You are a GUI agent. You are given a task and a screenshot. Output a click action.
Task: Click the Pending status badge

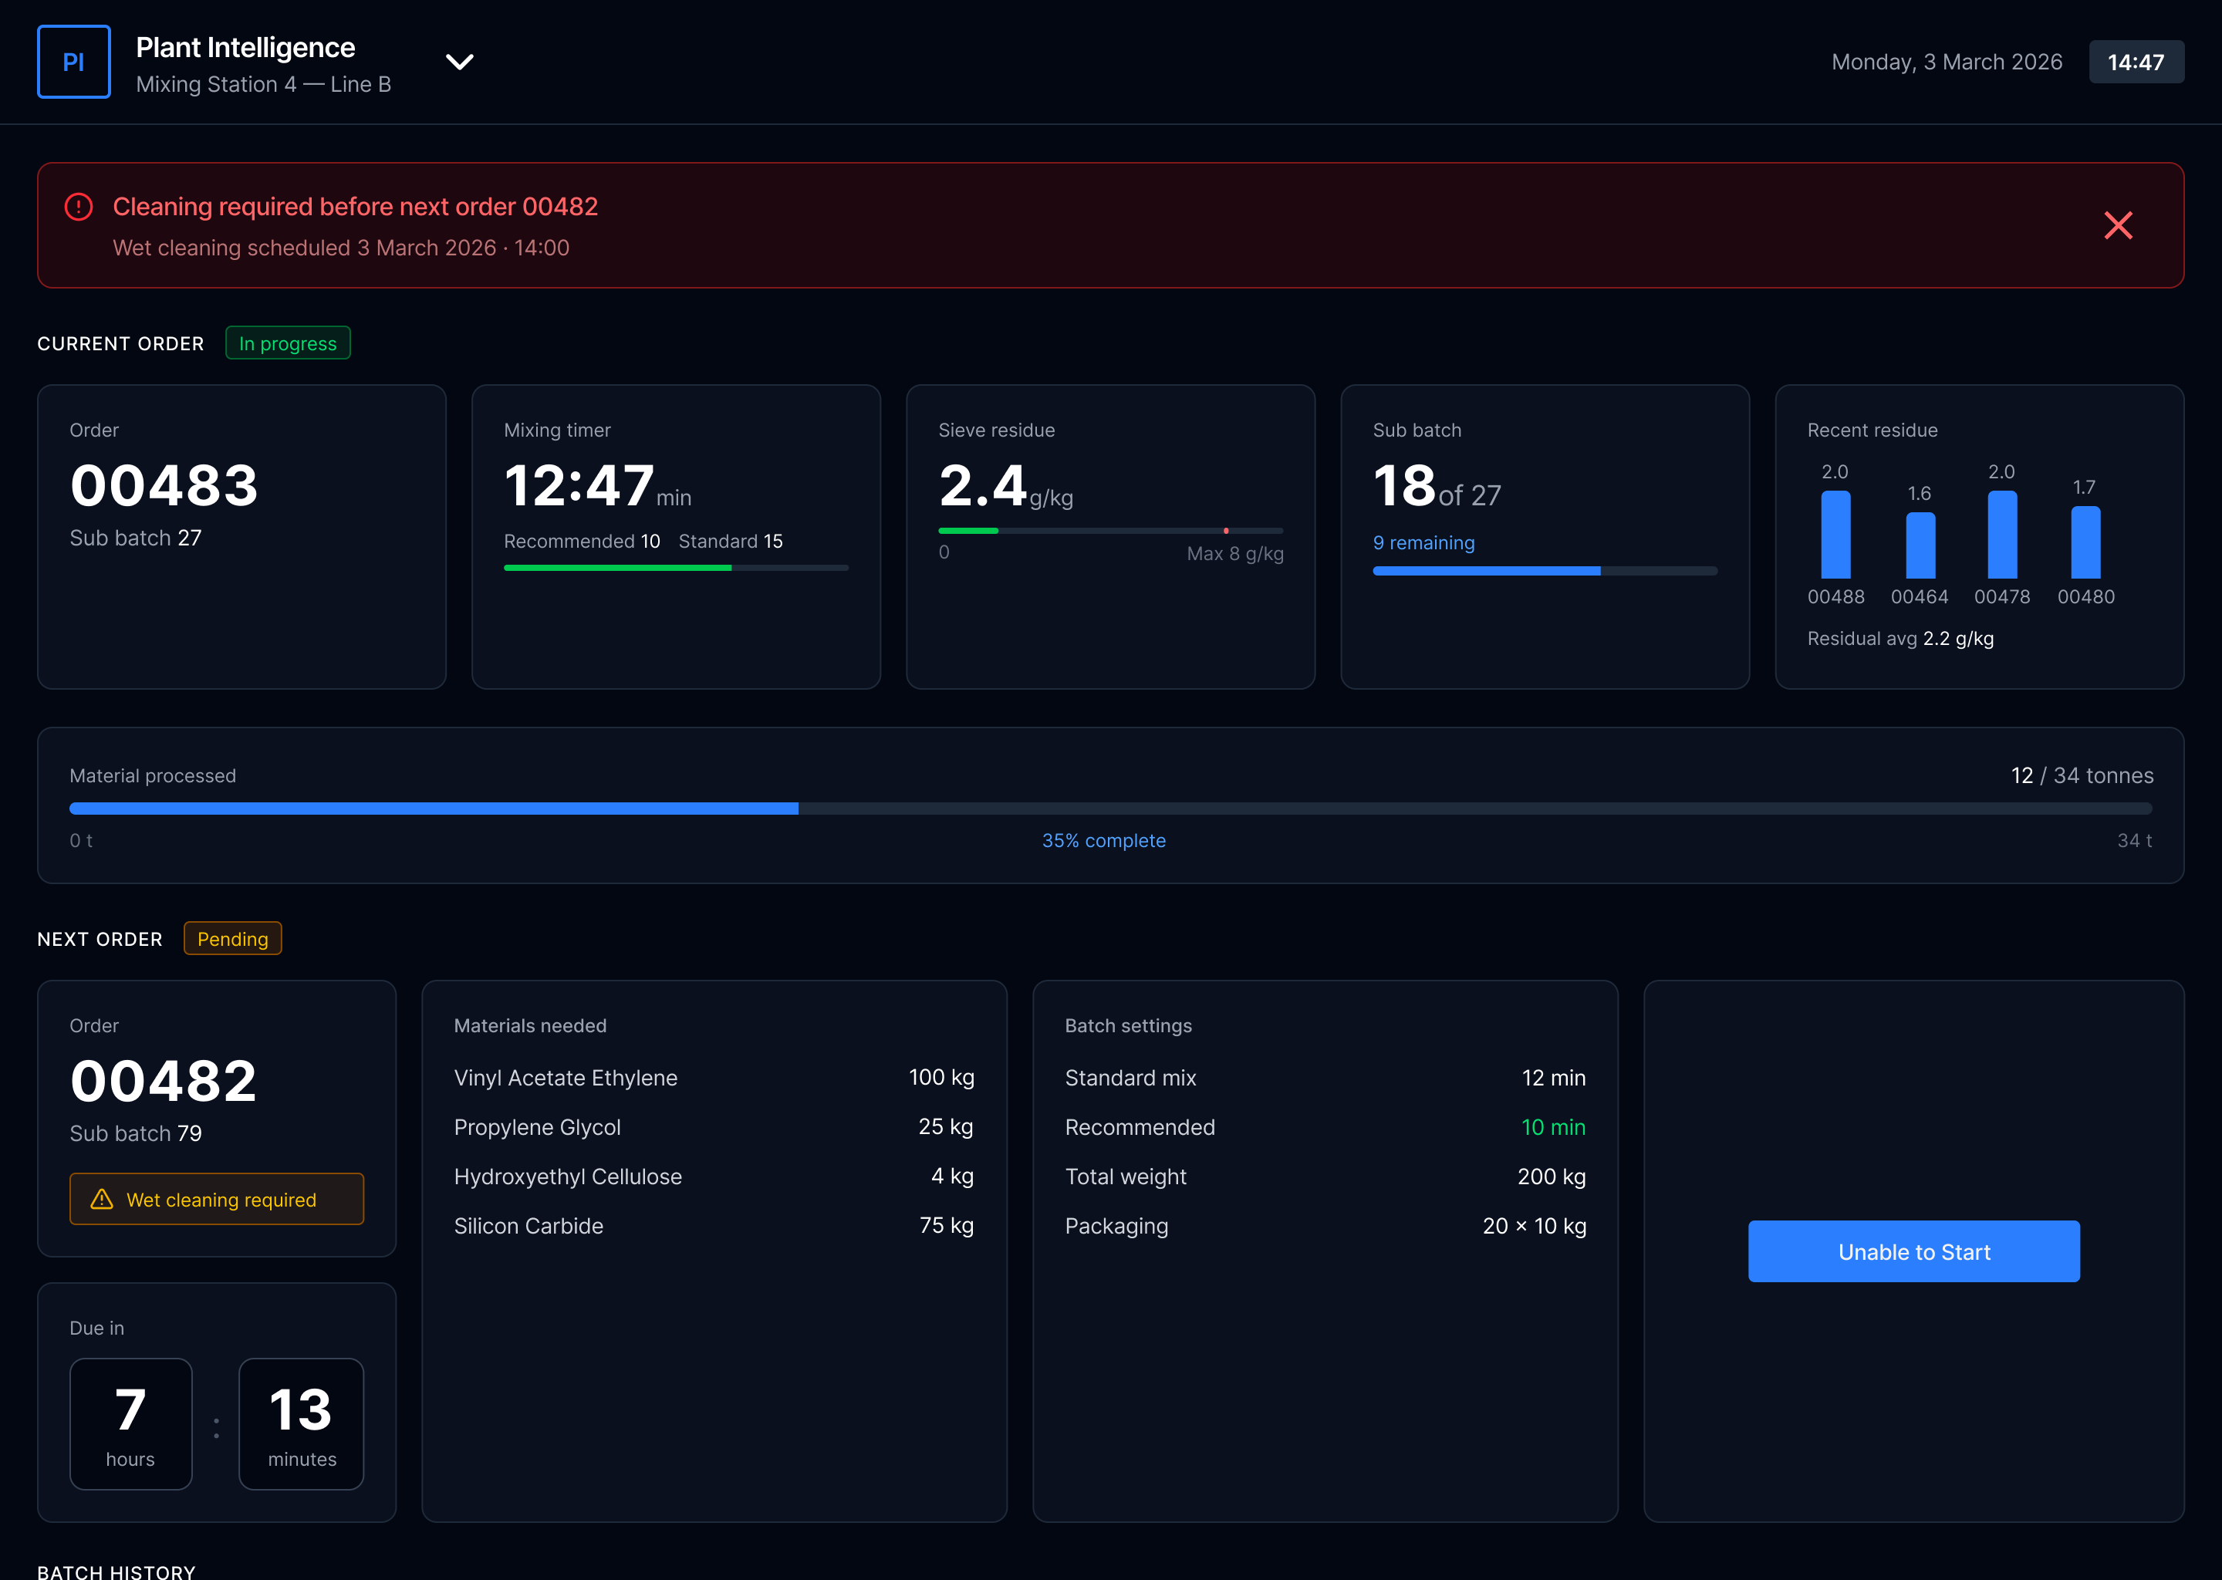(x=232, y=939)
